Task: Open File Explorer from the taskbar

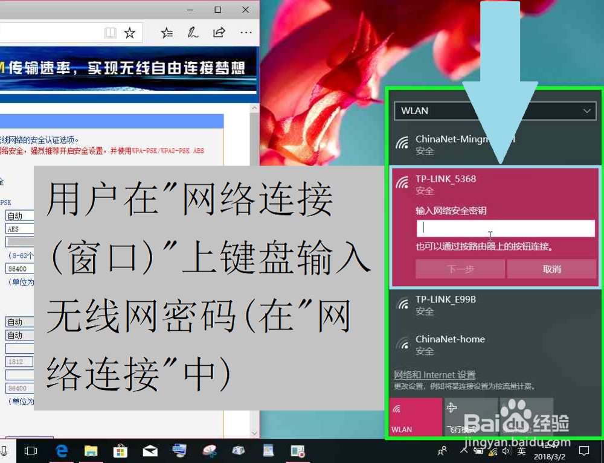Action: click(92, 450)
